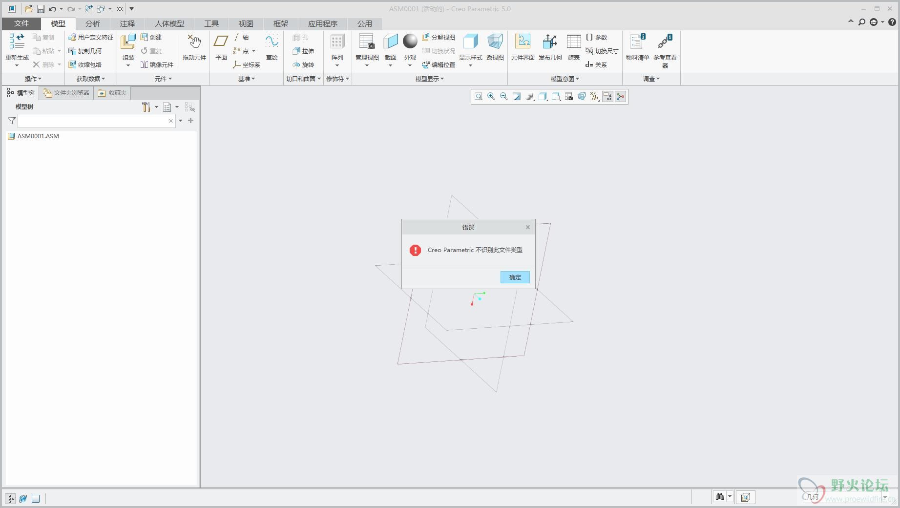Click the Zoom Out magnifier icon

pyautogui.click(x=504, y=97)
